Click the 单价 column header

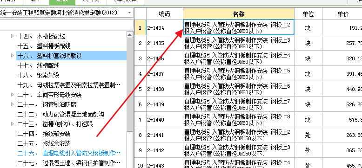click(342, 14)
